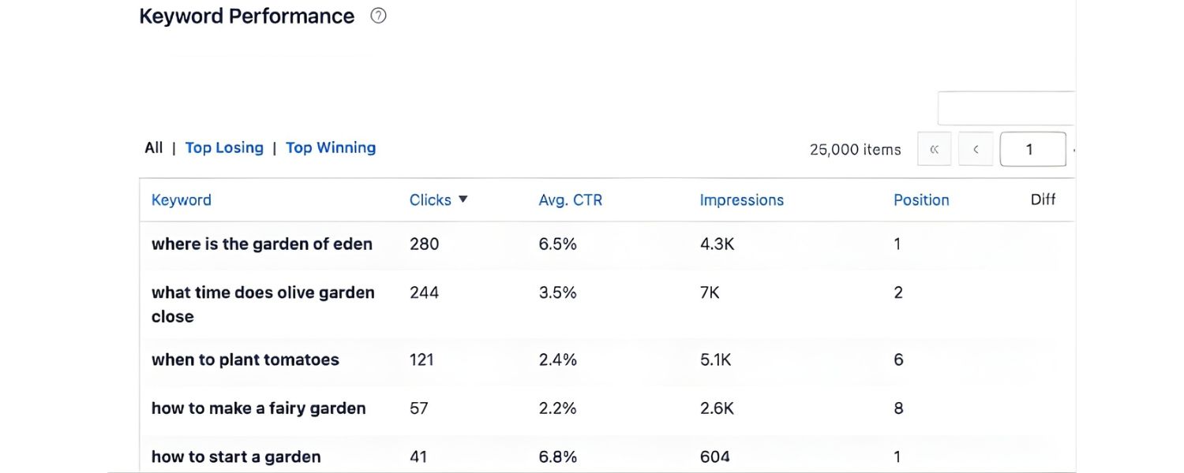
Task: Select the All keywords view
Action: point(153,147)
